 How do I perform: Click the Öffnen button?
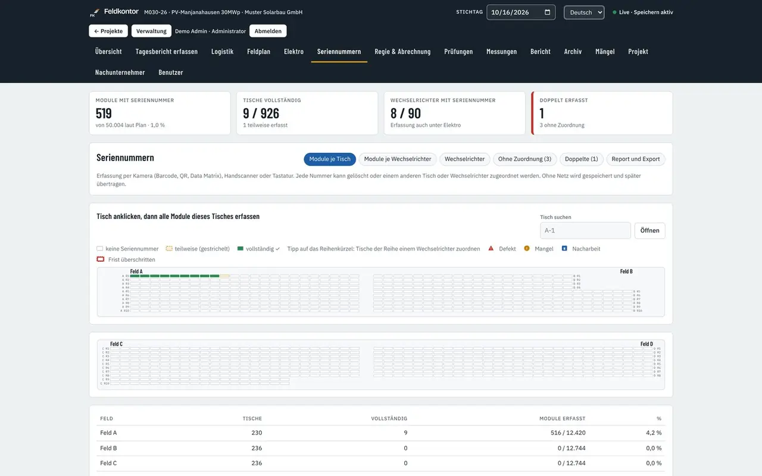pyautogui.click(x=649, y=230)
